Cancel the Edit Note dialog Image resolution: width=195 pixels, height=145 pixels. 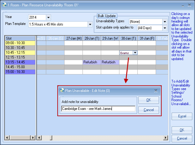click(148, 110)
